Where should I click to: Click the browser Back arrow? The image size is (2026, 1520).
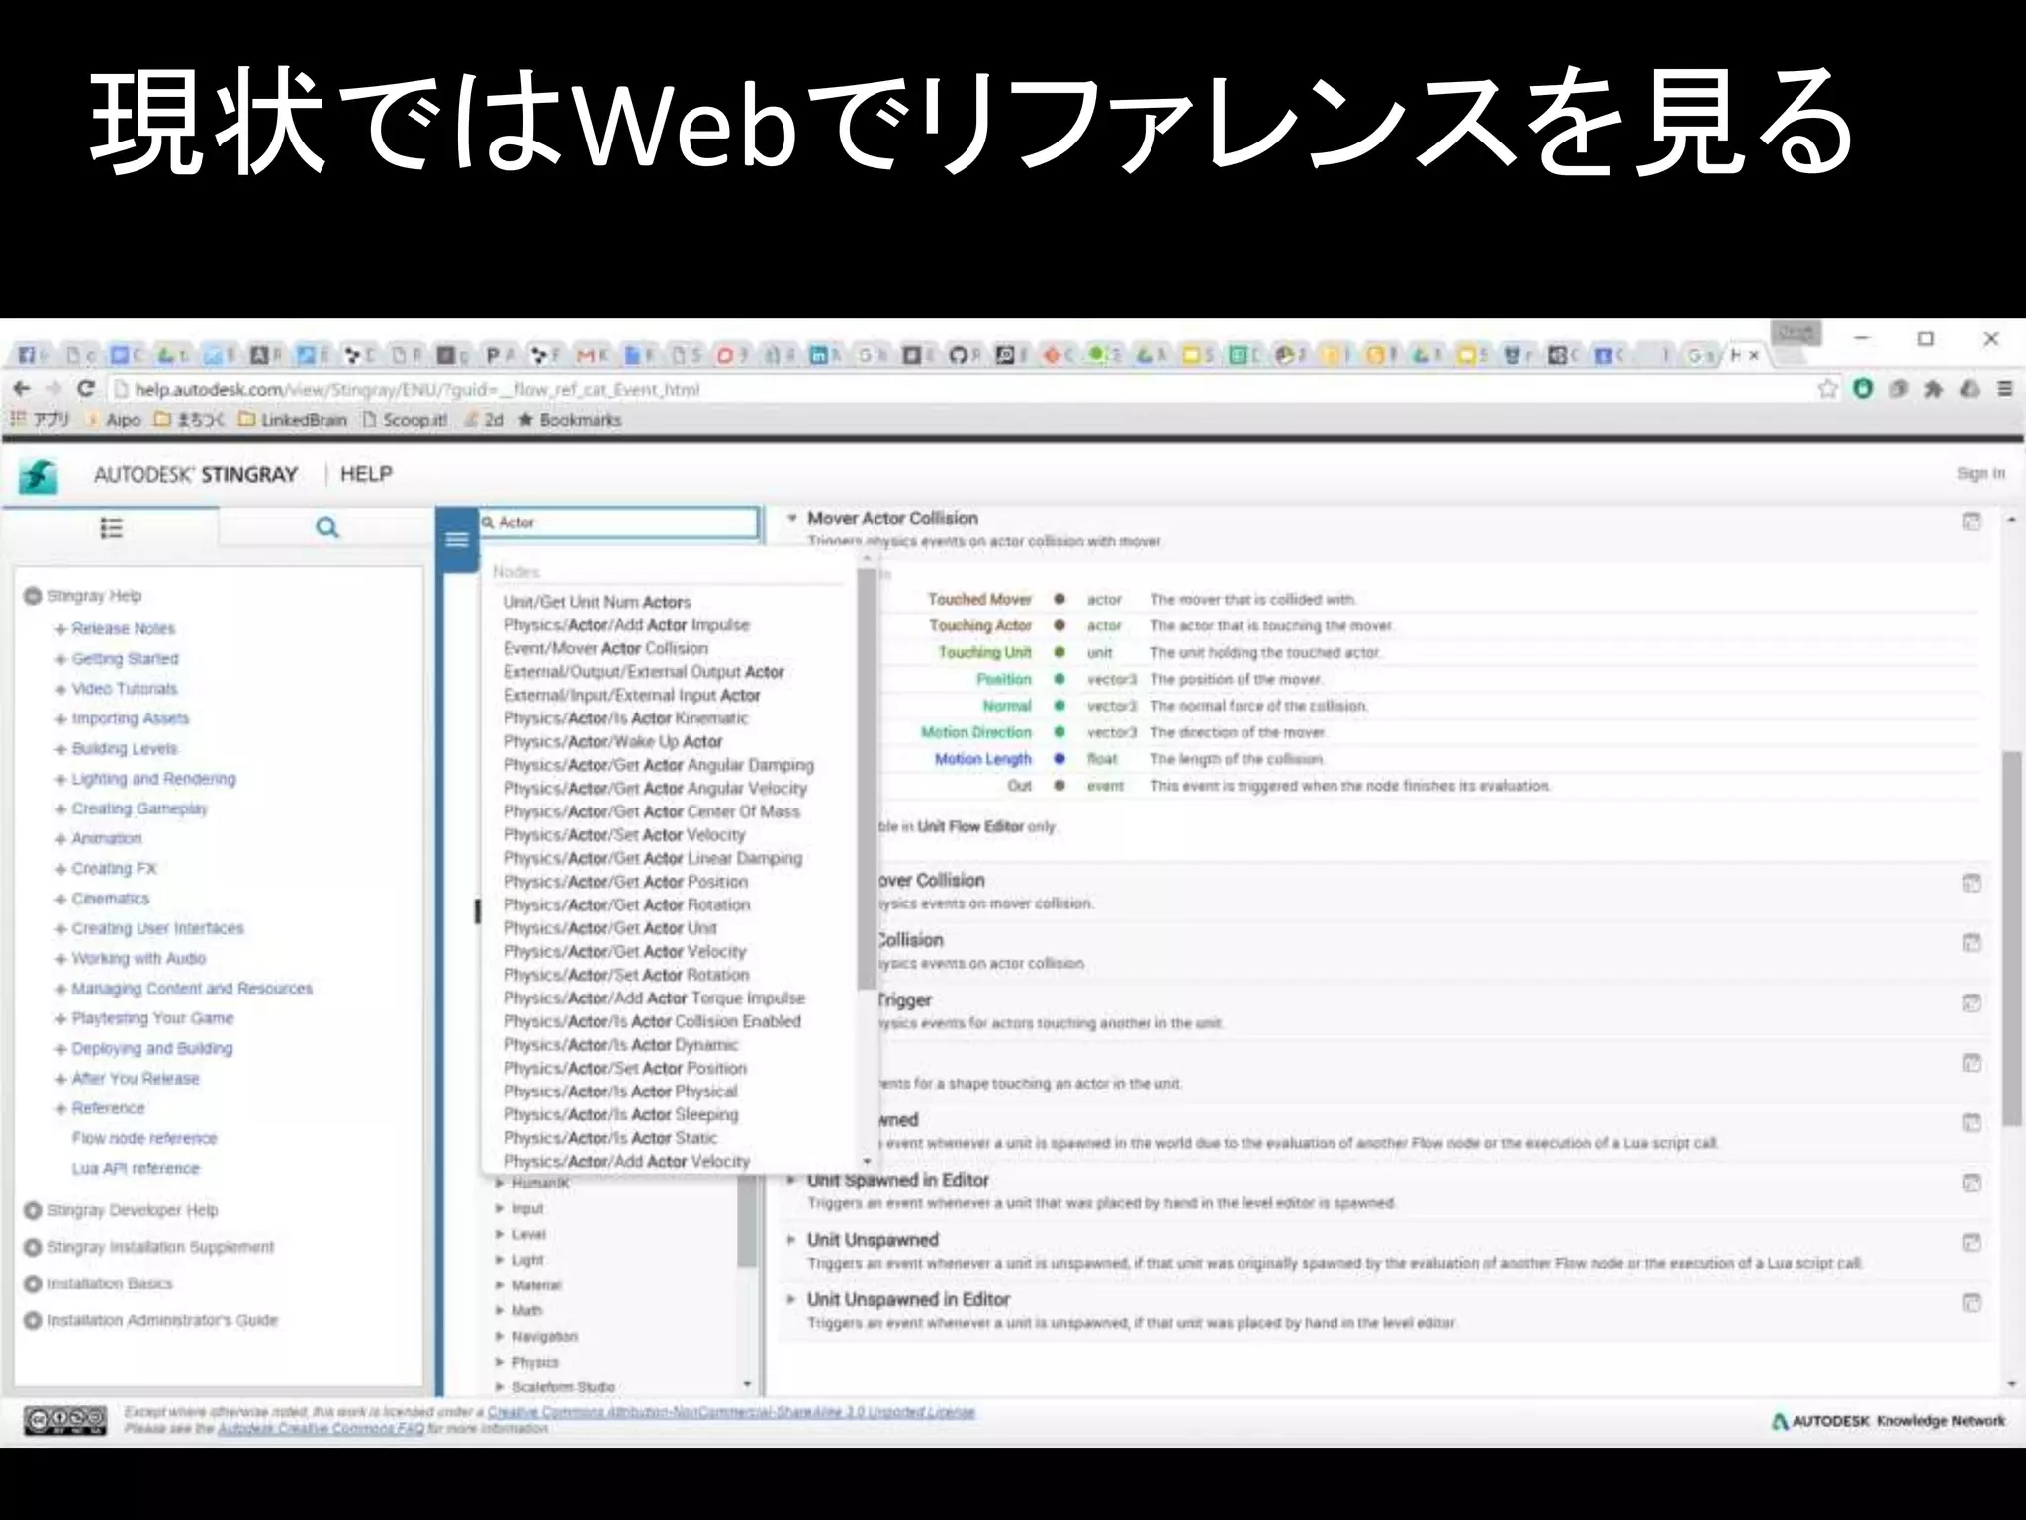(x=23, y=389)
